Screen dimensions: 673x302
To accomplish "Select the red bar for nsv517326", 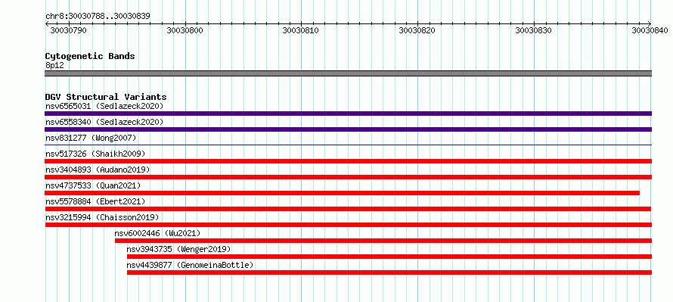I will [348, 161].
